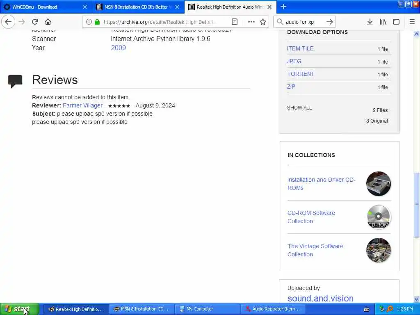Switch to MSN 8 Installation CD taskbar window
The width and height of the screenshot is (420, 315).
[x=142, y=309]
